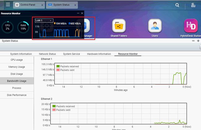Switch to System Information tab
The height and width of the screenshot is (130, 201).
21,54
